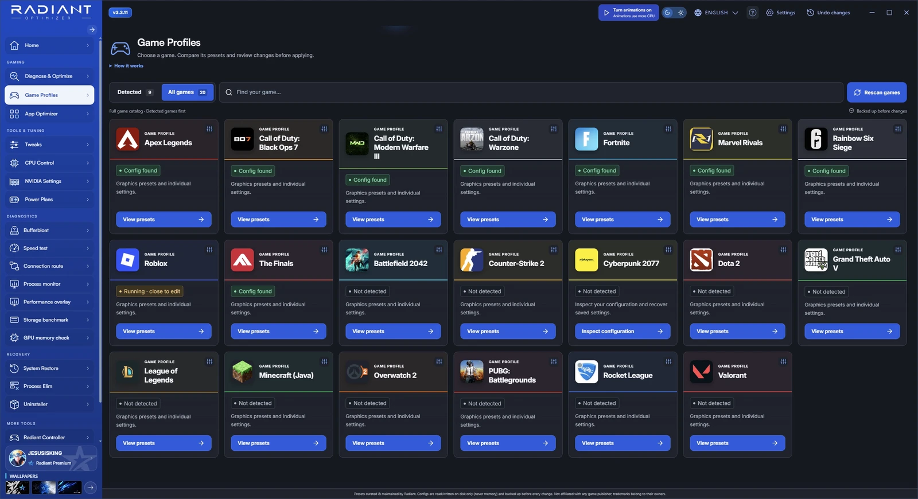Click the JESUSISKING profile avatar
Viewport: 918px width, 499px height.
(17, 458)
